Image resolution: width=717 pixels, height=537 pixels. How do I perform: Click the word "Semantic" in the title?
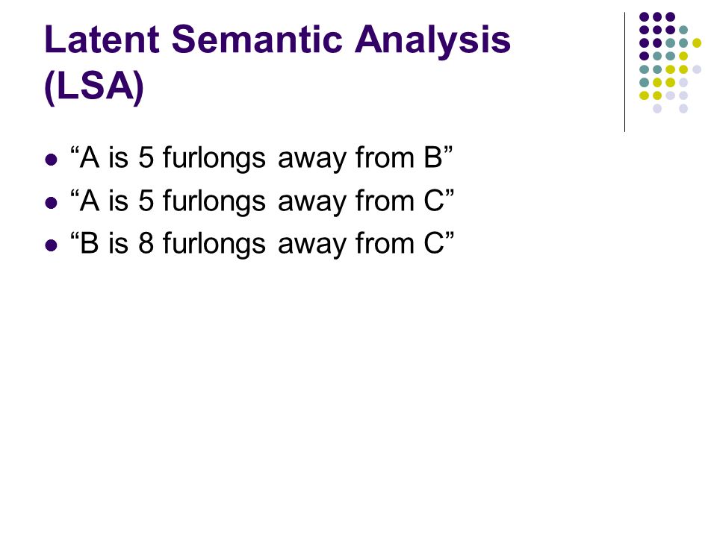coord(257,40)
